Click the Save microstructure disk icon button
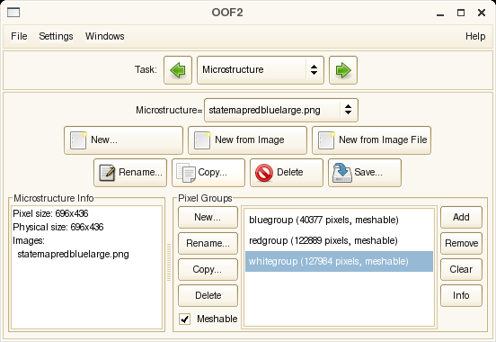 [x=365, y=173]
